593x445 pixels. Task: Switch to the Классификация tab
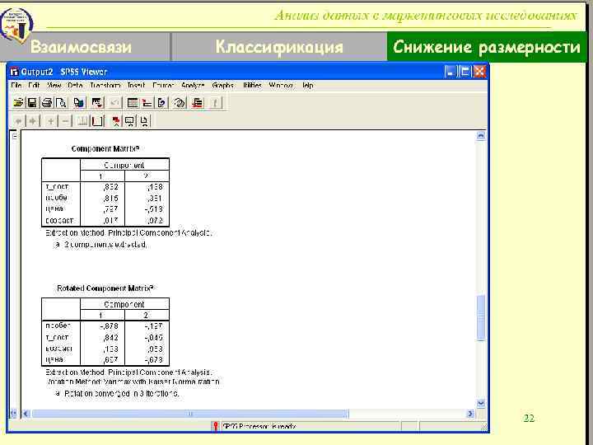(279, 46)
